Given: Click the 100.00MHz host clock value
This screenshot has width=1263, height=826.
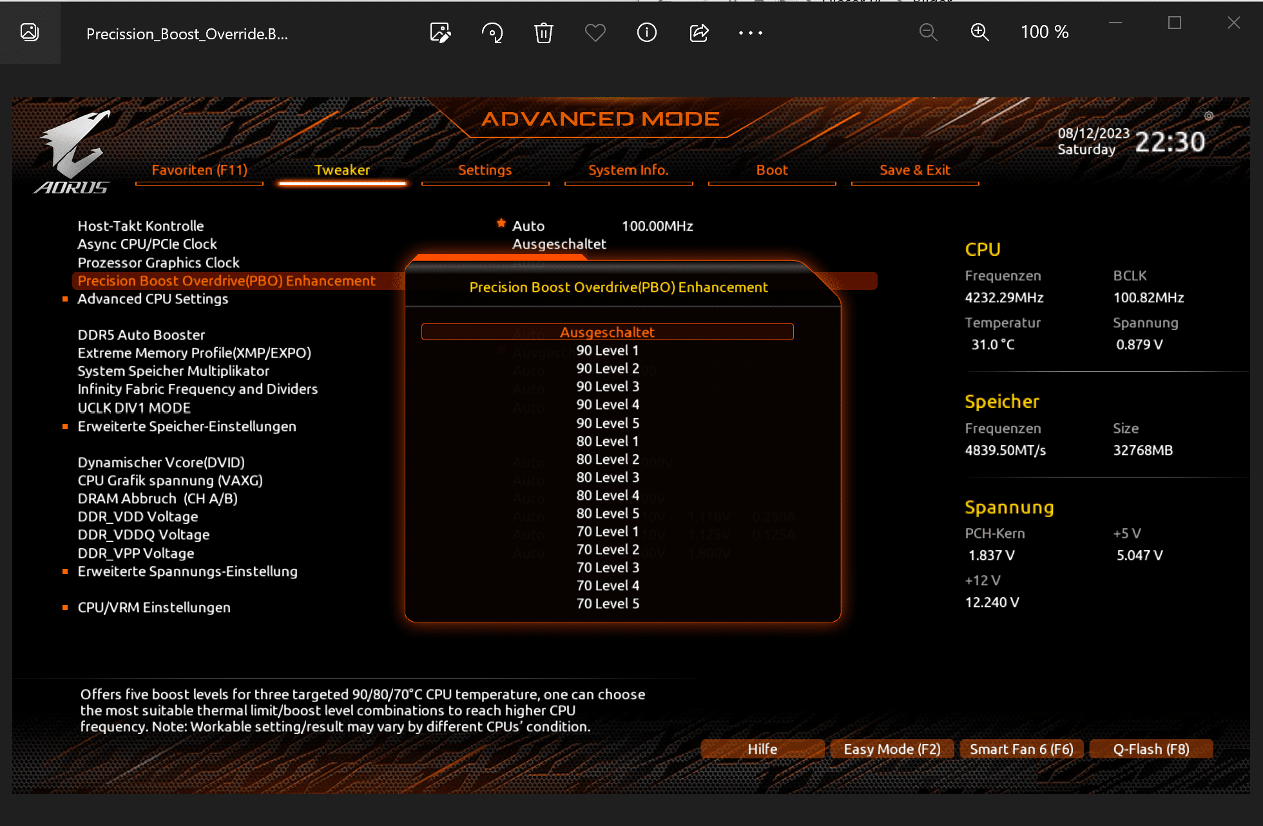Looking at the screenshot, I should (x=657, y=226).
